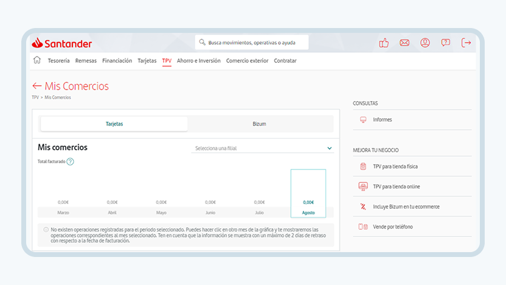
Task: Open the Remesas menu
Action: 86,61
